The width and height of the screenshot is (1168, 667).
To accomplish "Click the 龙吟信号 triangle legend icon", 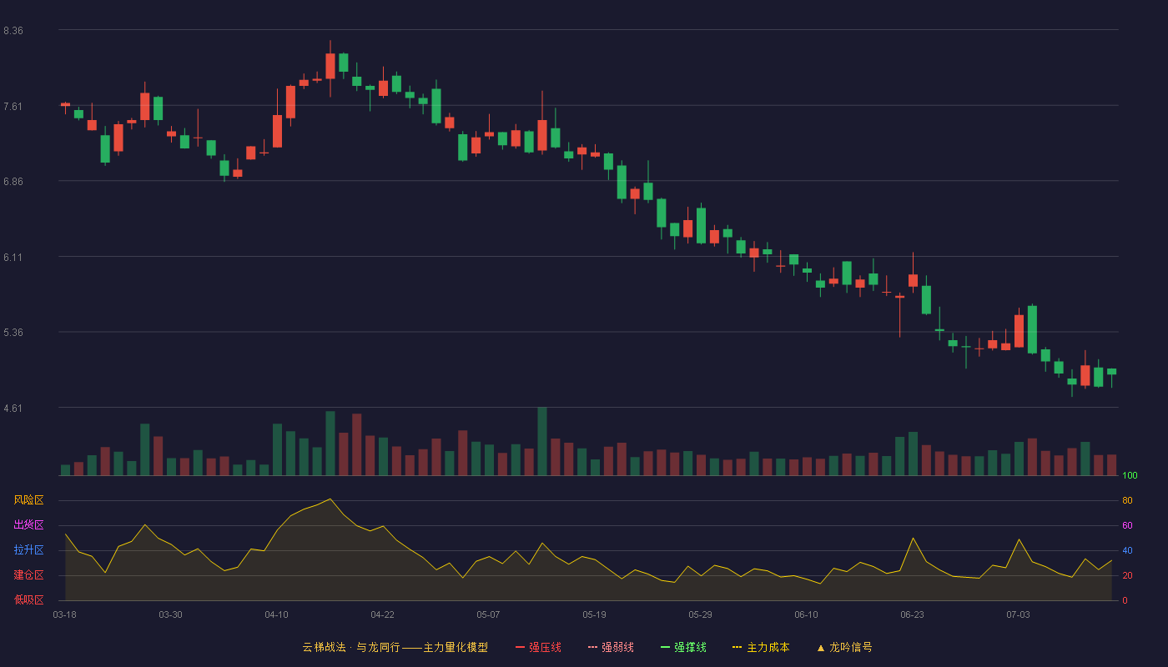I will [x=820, y=648].
